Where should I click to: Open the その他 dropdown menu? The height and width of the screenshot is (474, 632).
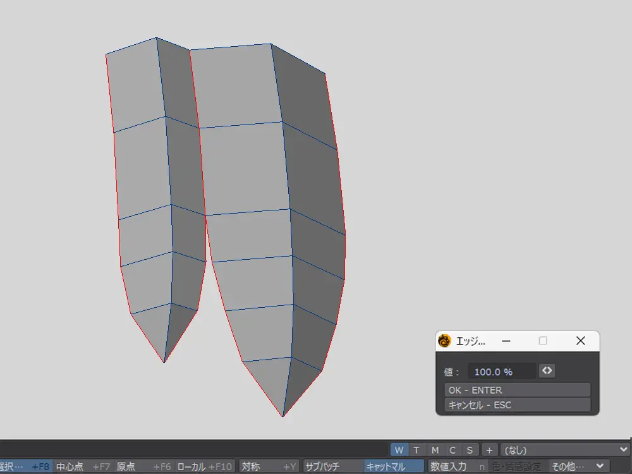(x=578, y=466)
